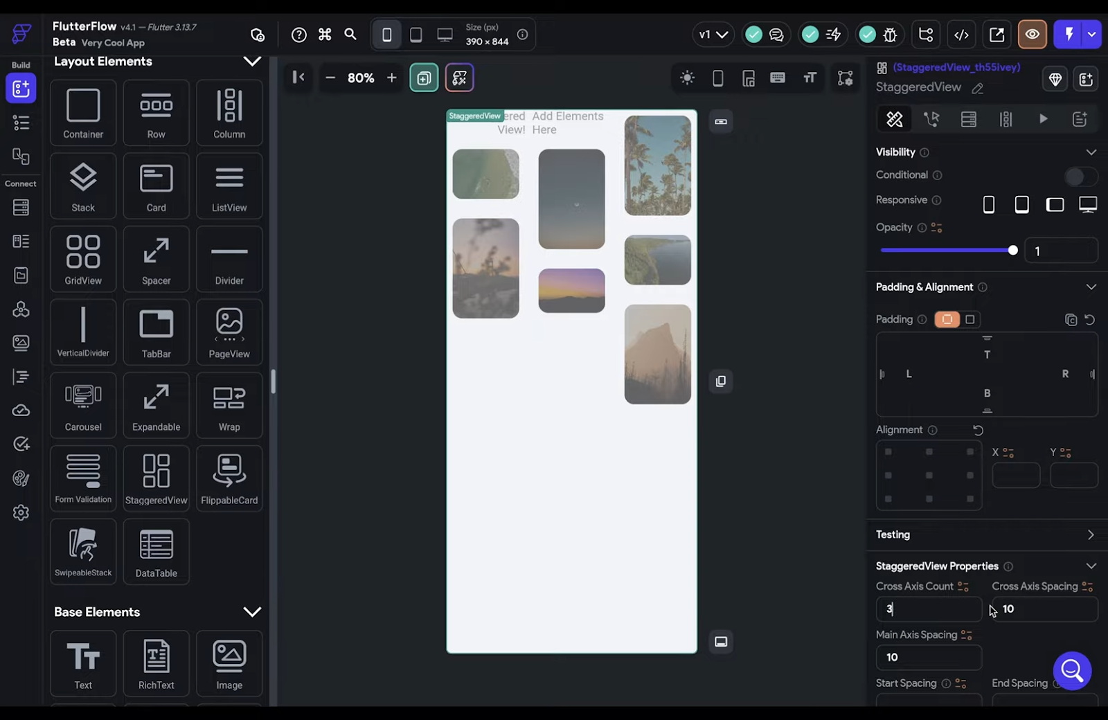Open the API calls cloud icon in sidebar

click(x=21, y=410)
